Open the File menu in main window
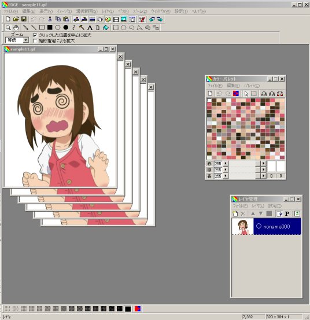The height and width of the screenshot is (320, 310). [11, 12]
